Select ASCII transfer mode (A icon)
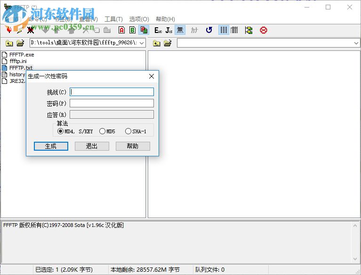The image size is (361, 275). 122,30
